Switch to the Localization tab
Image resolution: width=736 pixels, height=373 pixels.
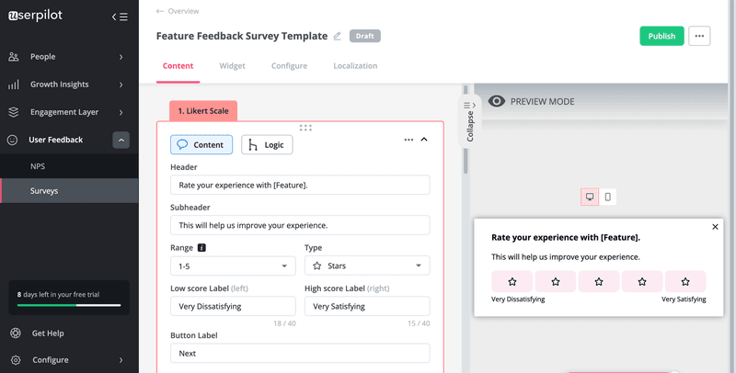[355, 66]
